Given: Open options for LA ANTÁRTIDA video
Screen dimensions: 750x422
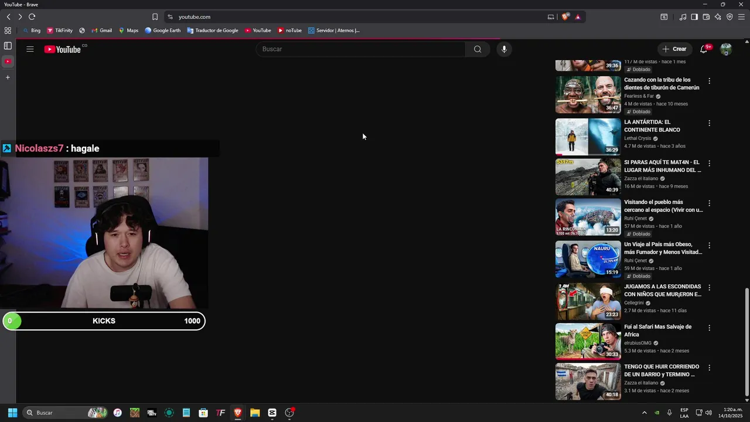Looking at the screenshot, I should (x=709, y=123).
